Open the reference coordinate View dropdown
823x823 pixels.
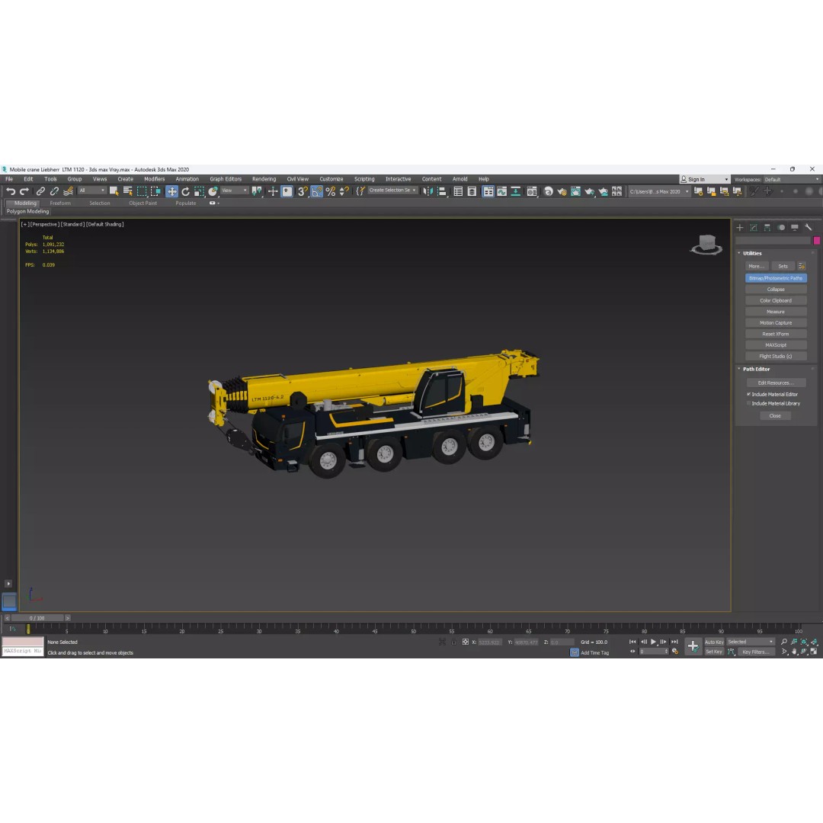point(234,191)
